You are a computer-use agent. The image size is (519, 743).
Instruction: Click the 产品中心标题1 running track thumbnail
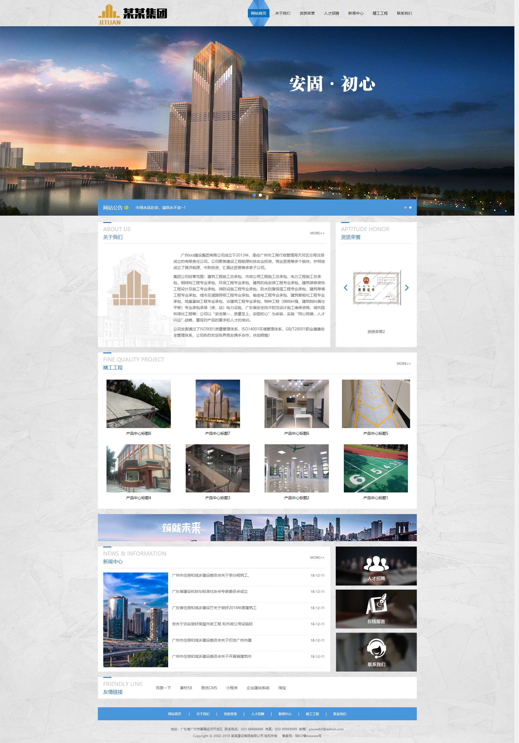click(375, 468)
